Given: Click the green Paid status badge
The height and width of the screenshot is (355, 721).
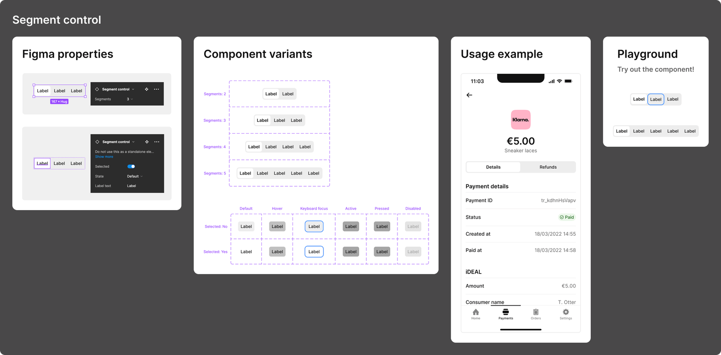Looking at the screenshot, I should point(567,217).
